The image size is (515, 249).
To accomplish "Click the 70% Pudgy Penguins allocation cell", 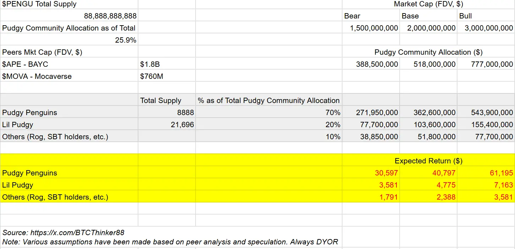I will 333,113.
